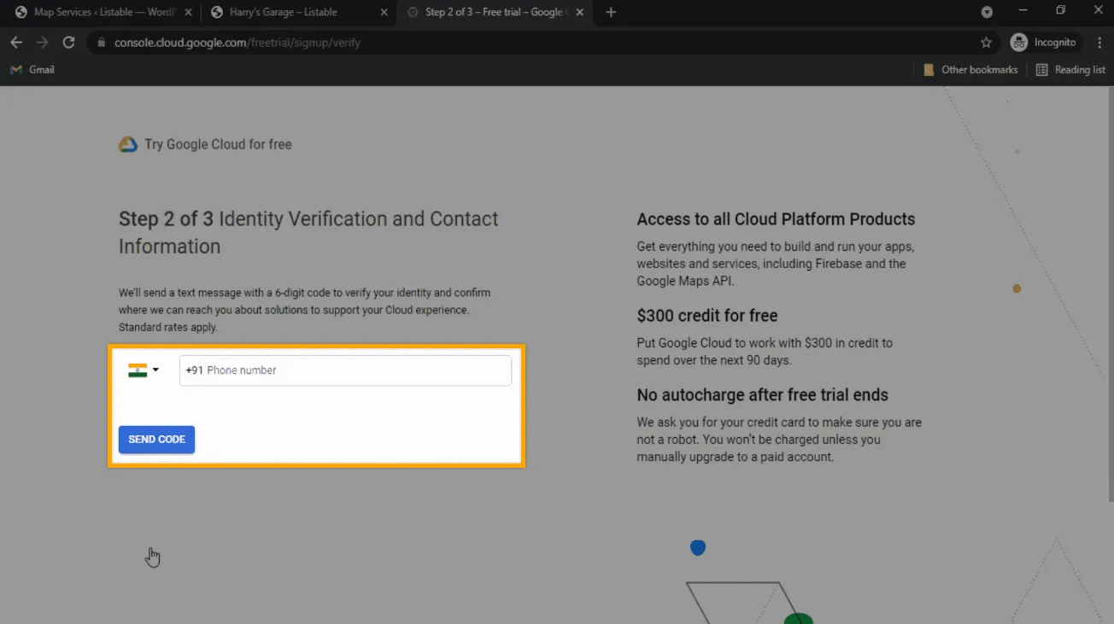Open the Other bookmarks folder
The height and width of the screenshot is (624, 1114).
click(x=970, y=70)
